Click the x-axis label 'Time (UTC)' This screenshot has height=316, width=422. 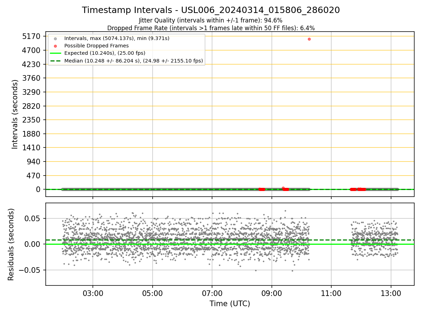pos(230,304)
